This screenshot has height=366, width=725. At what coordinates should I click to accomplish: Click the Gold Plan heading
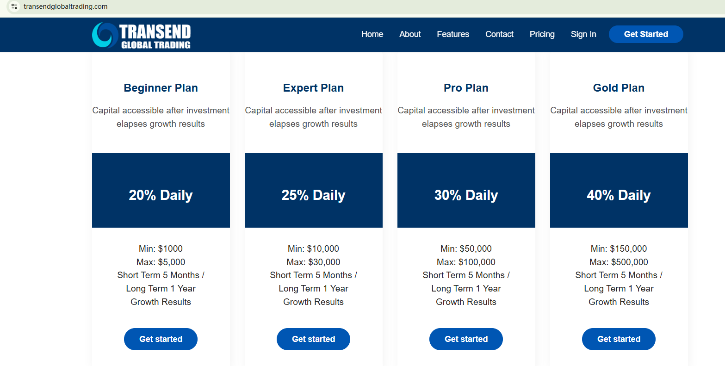pos(619,88)
